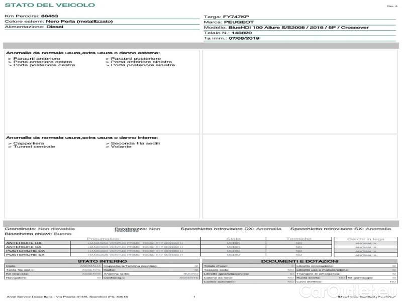
Task: Click the "Tessera code" label
Action: pos(217,270)
